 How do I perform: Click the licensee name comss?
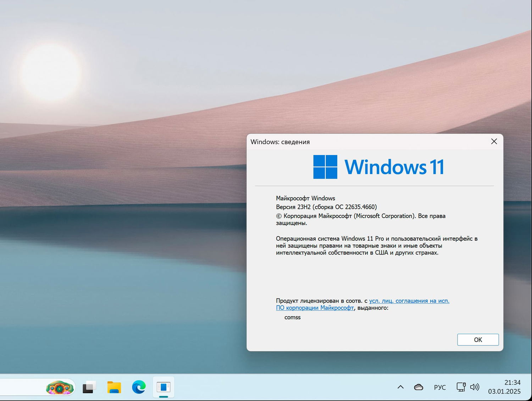(x=293, y=317)
